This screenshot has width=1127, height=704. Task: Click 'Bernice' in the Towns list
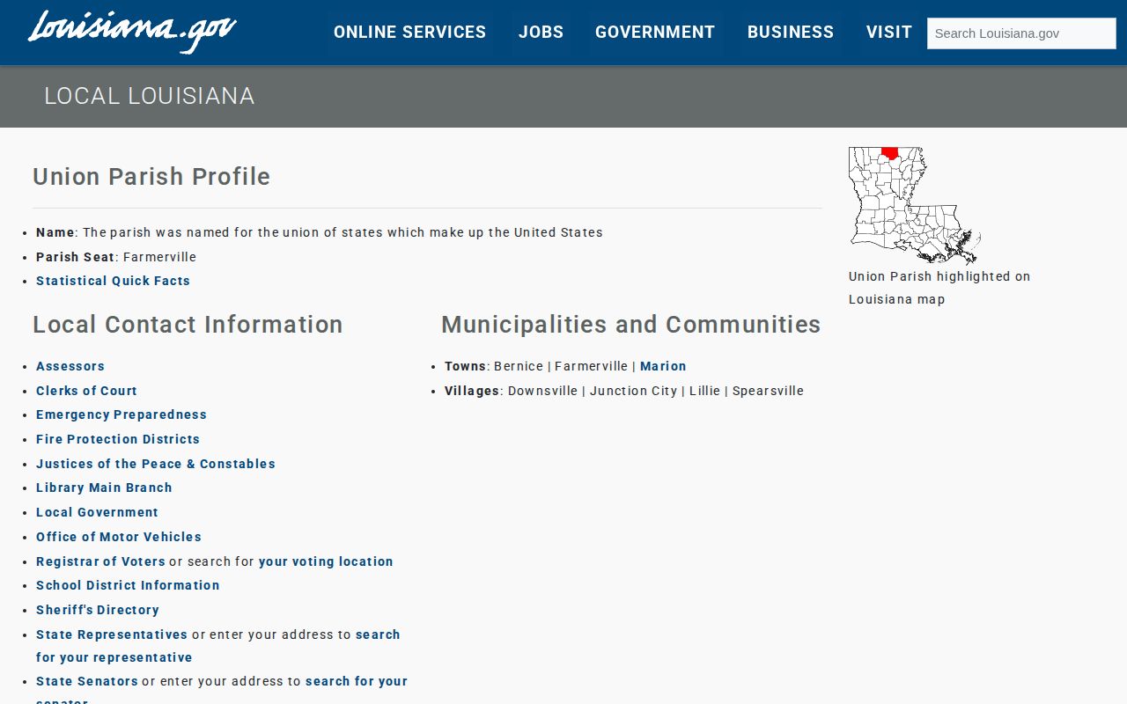pyautogui.click(x=519, y=366)
